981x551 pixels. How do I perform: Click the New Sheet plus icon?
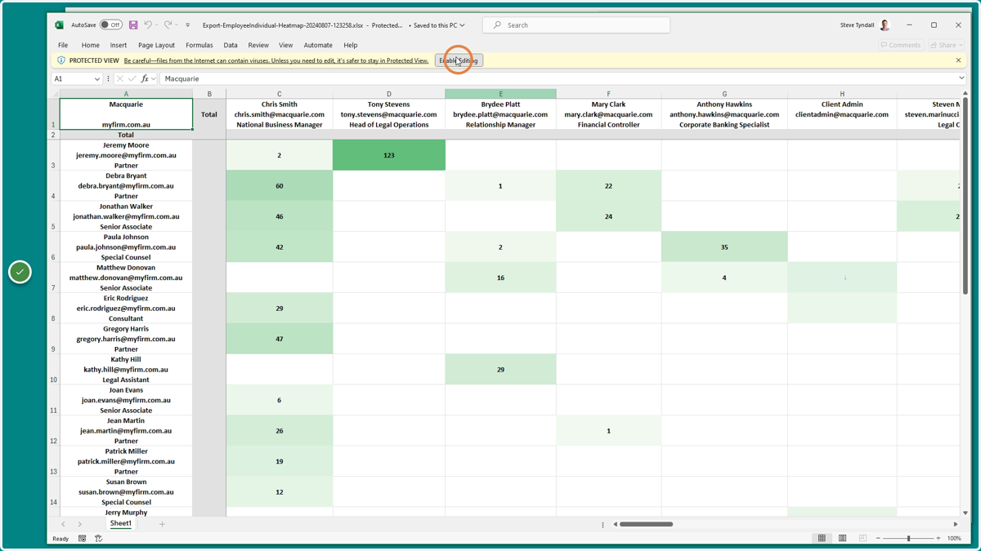pos(162,524)
